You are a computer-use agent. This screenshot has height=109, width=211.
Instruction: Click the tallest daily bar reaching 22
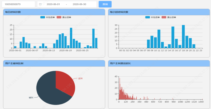(71, 38)
